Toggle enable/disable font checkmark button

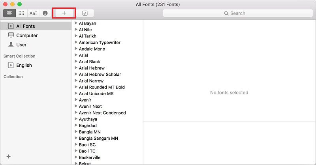(85, 13)
